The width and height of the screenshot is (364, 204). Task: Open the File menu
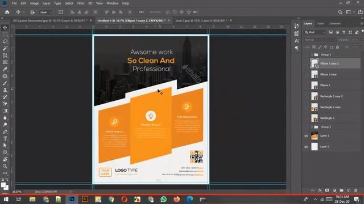14,3
